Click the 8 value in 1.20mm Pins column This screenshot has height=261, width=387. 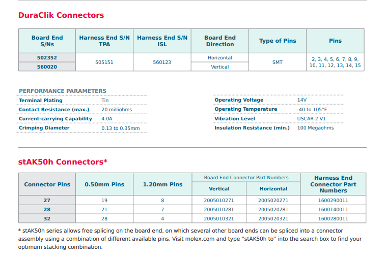(162, 200)
